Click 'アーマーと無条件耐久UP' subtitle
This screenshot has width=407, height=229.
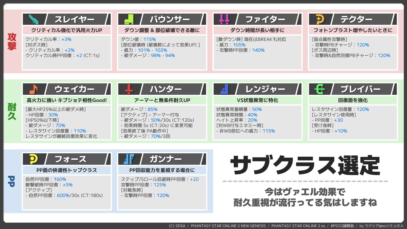(x=162, y=100)
